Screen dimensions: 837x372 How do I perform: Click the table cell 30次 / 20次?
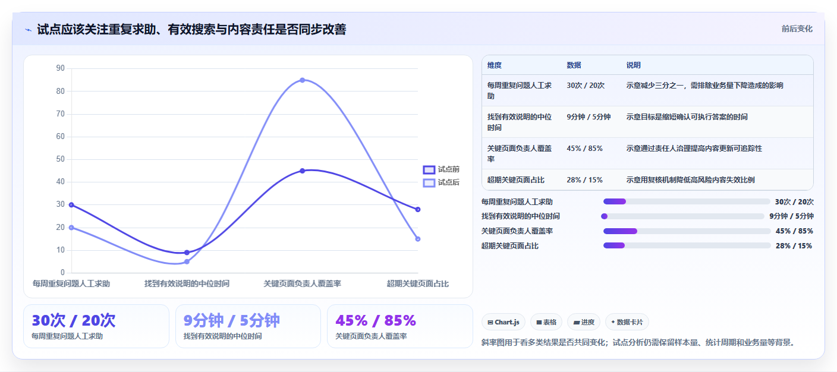click(586, 86)
